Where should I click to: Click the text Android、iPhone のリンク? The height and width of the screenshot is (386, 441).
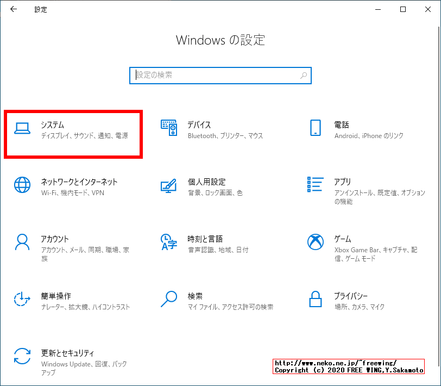click(x=369, y=136)
